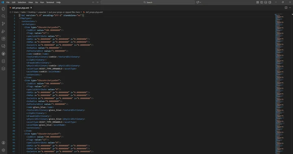This screenshot has width=293, height=154.
Task: Open the stacked layers icon in activity bar
Action: click(x=3, y=69)
